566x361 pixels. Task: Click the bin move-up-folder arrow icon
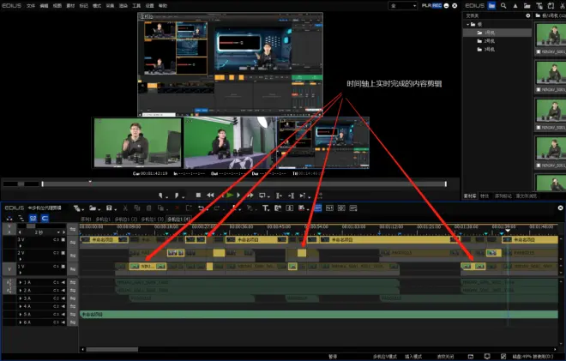[515, 6]
